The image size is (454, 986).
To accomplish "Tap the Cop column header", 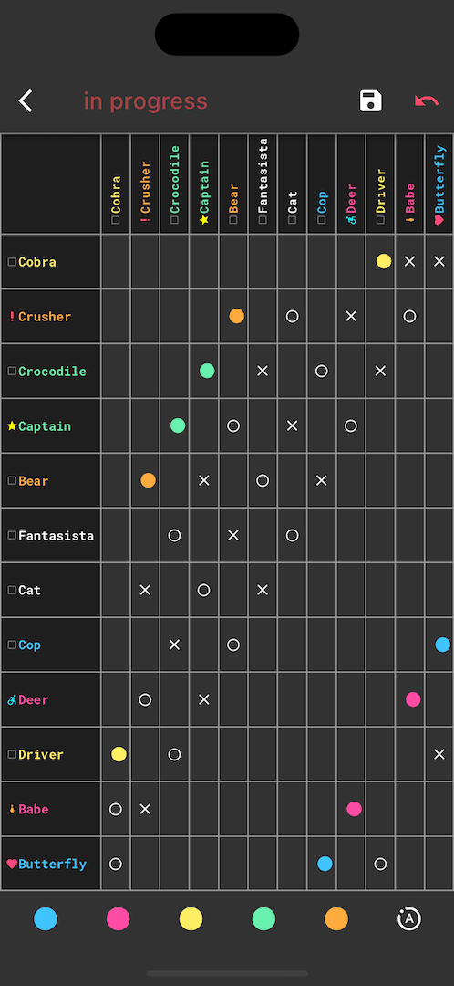I will point(322,184).
